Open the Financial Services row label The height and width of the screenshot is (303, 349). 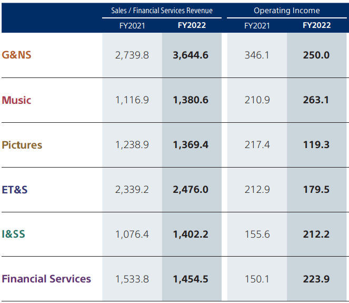46,279
